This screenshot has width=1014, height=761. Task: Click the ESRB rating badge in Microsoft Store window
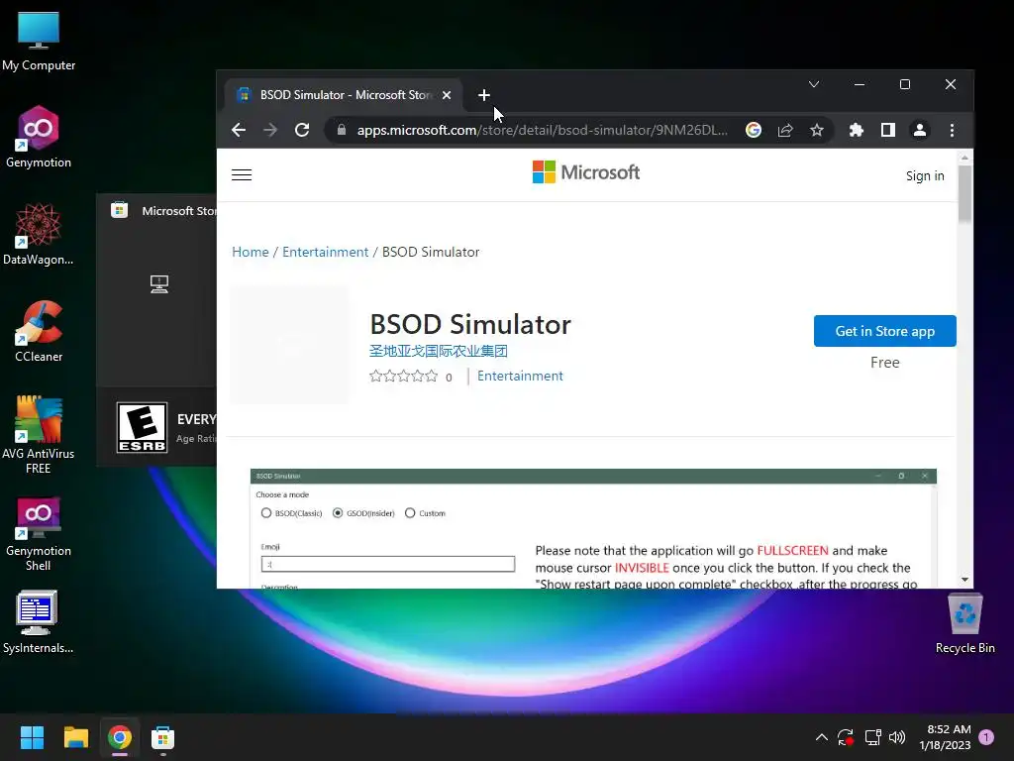tap(143, 428)
